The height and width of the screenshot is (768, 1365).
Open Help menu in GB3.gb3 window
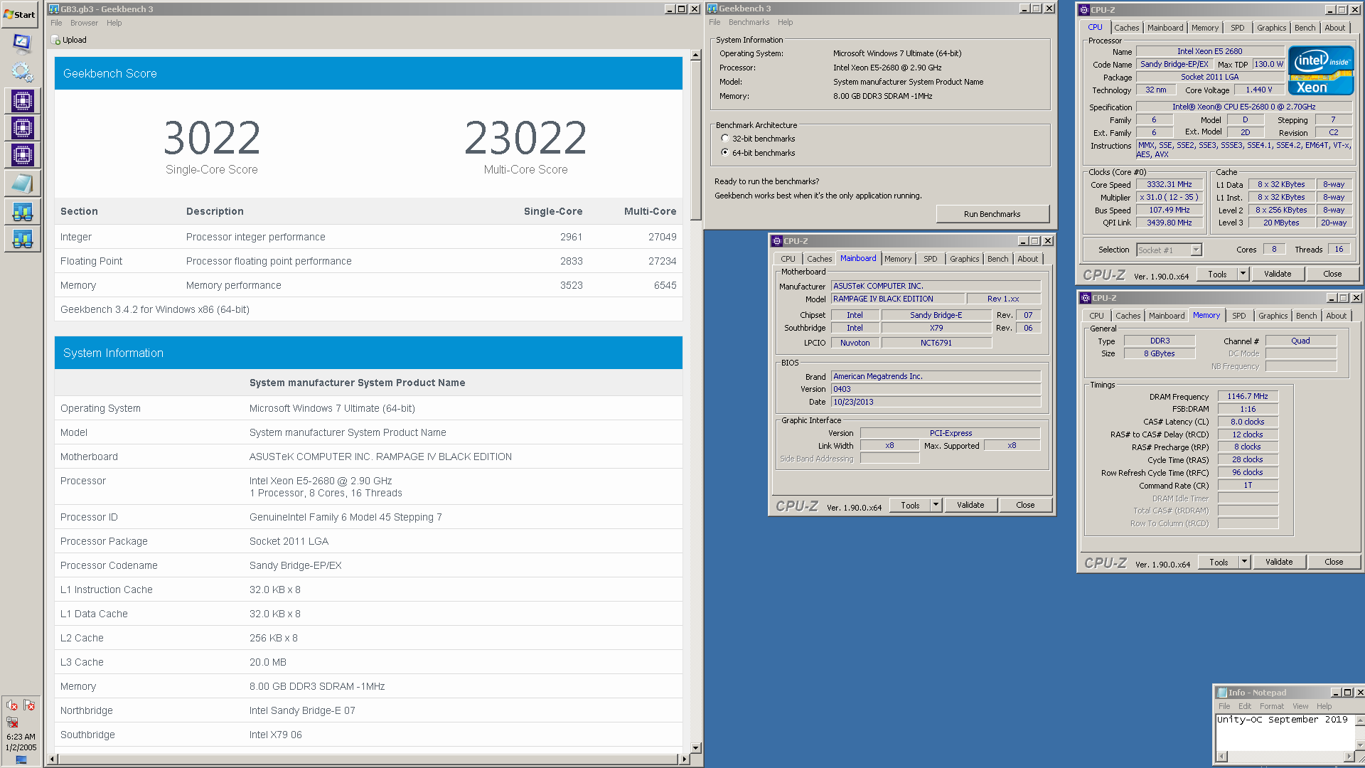[114, 23]
